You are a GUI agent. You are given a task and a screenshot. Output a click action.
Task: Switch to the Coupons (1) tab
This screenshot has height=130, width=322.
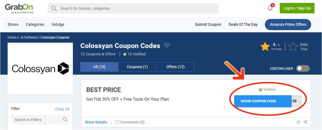coord(137,67)
